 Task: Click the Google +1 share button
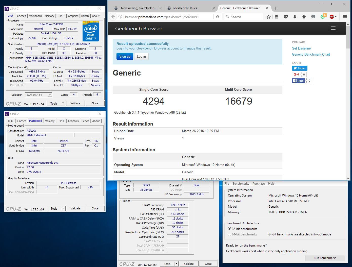(x=296, y=75)
